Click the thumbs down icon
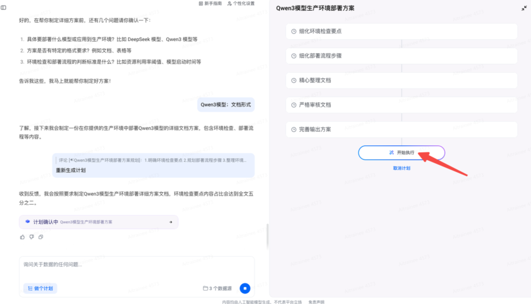 (x=31, y=237)
